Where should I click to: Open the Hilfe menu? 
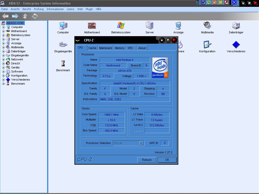[98, 9]
